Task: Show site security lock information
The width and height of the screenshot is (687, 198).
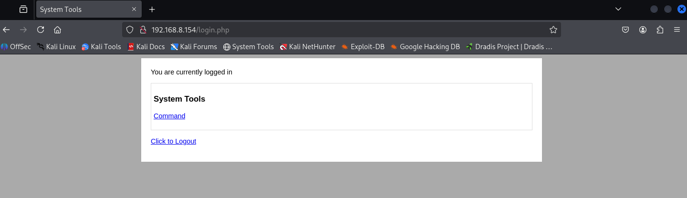Action: pos(142,30)
